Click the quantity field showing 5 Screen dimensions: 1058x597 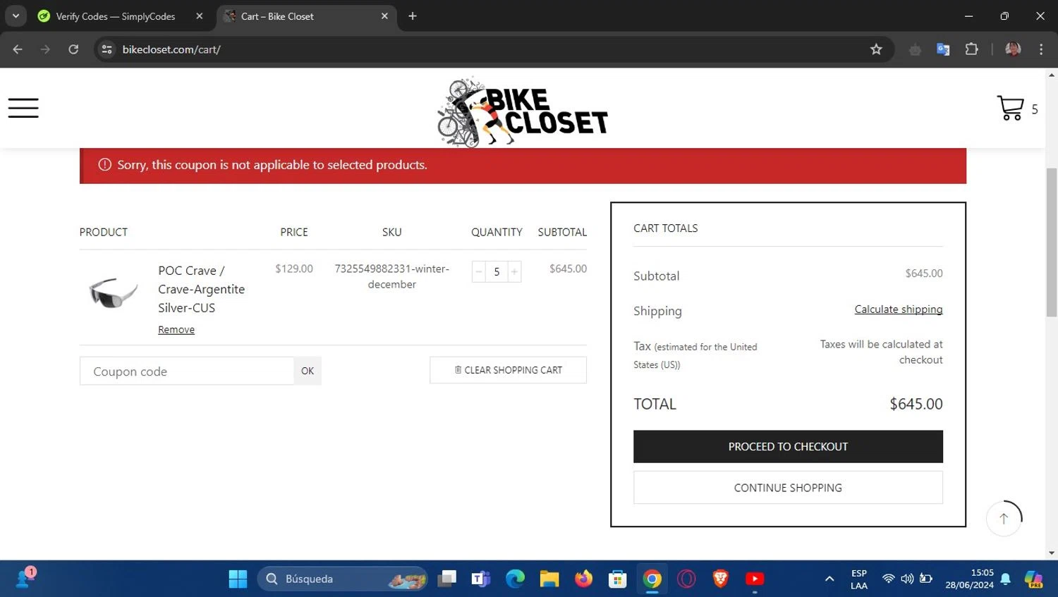click(x=497, y=272)
